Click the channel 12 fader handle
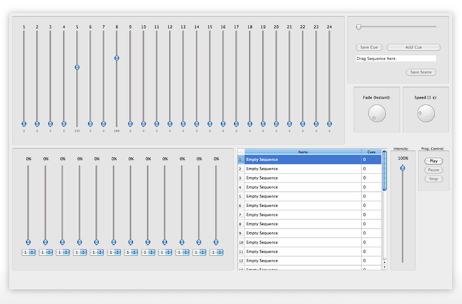This screenshot has height=304, width=462. tap(170, 124)
